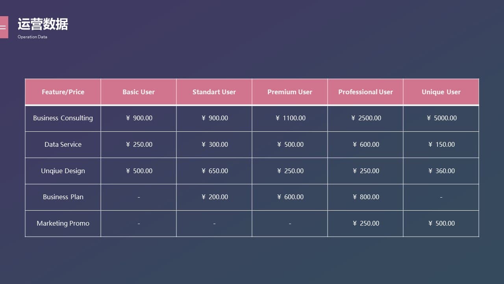Select the Feature/Price header cell
The width and height of the screenshot is (504, 284).
[63, 92]
